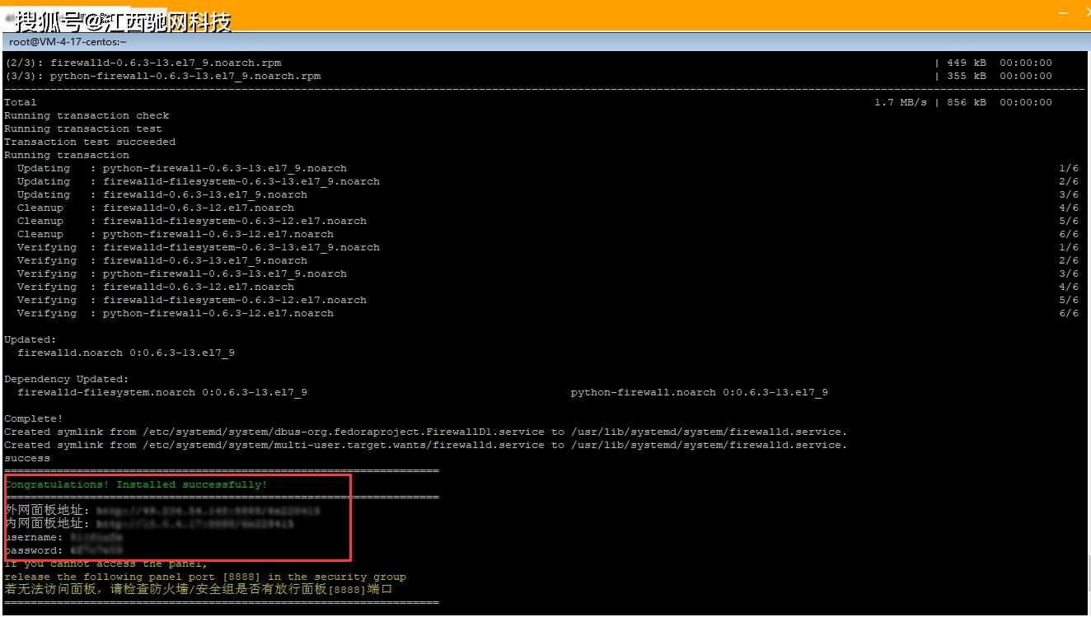Image resolution: width=1091 pixels, height=617 pixels.
Task: Click the 'Running transaction check' line
Action: tap(87, 115)
